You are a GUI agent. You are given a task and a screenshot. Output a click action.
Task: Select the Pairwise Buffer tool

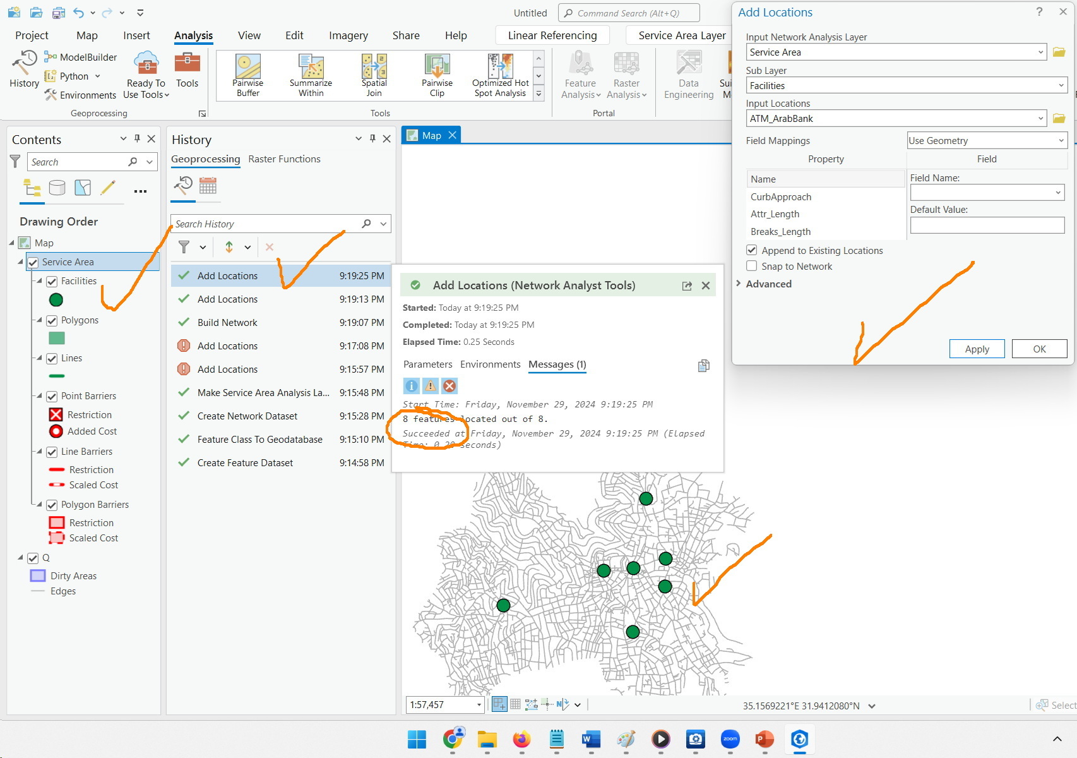[x=247, y=74]
